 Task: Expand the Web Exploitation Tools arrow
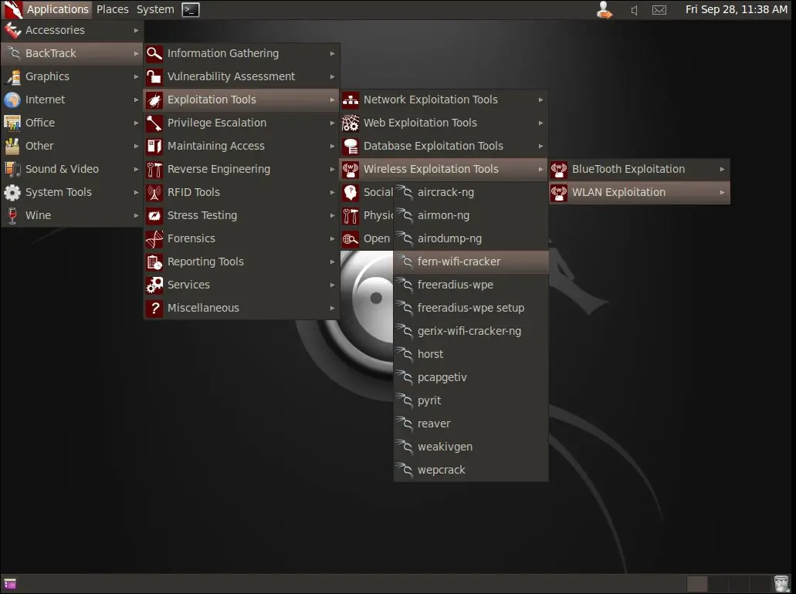tap(540, 123)
